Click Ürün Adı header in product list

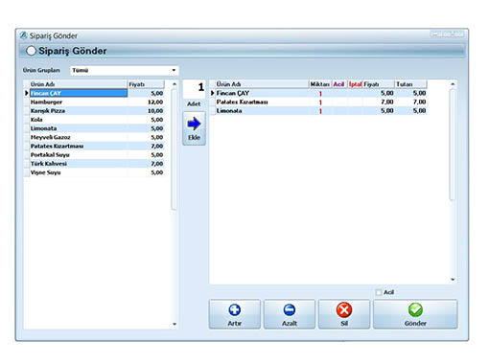(79, 84)
